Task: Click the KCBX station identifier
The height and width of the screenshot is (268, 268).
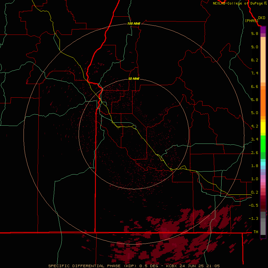Action: point(172,266)
